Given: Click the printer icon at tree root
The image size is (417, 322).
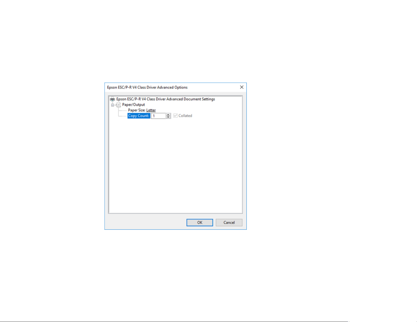Looking at the screenshot, I should pyautogui.click(x=112, y=99).
